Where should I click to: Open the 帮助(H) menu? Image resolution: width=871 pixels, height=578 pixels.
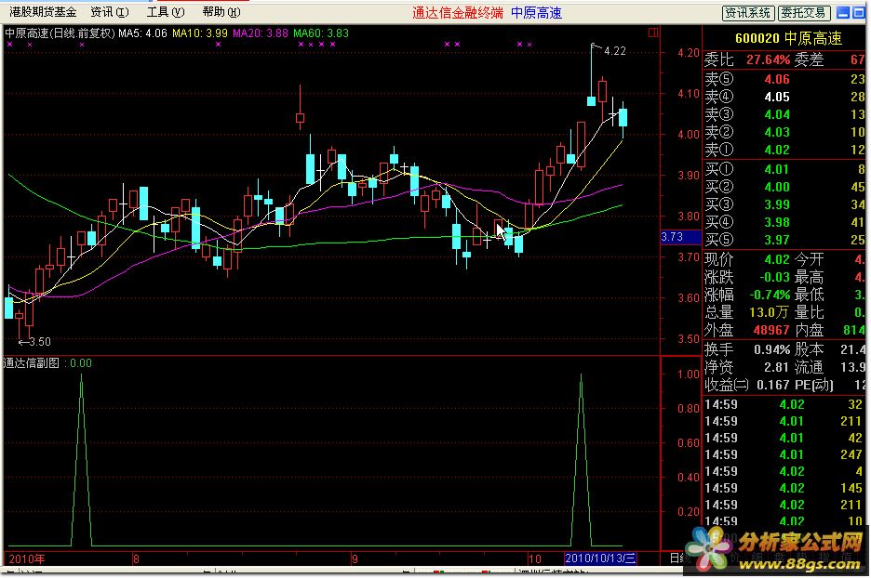click(x=221, y=12)
